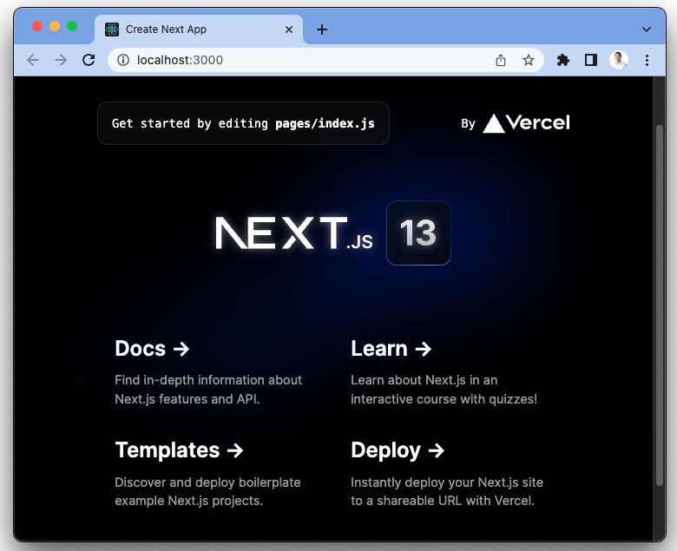Open a new tab with plus button
The height and width of the screenshot is (551, 677).
[322, 30]
